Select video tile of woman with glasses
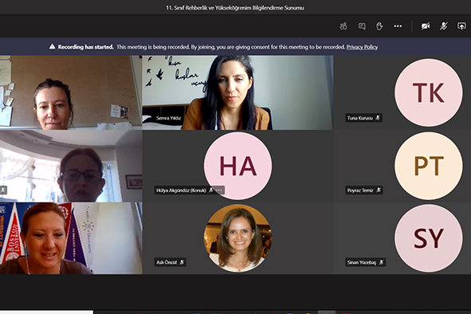 coord(71,166)
